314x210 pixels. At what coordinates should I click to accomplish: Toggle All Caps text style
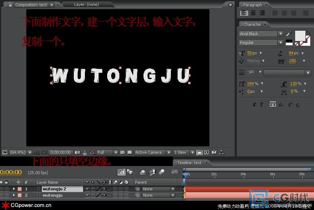click(x=273, y=104)
